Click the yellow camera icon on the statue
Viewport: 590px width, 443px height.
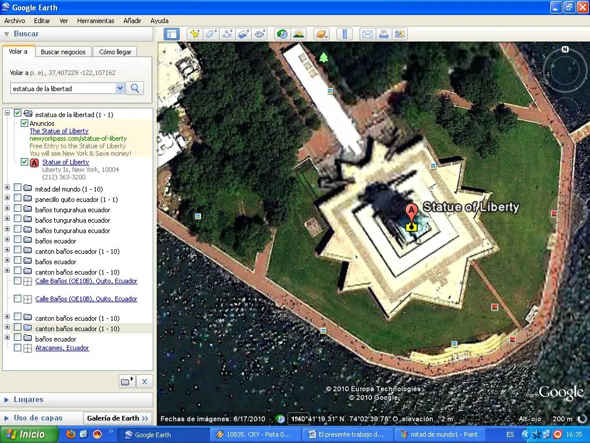[x=411, y=226]
